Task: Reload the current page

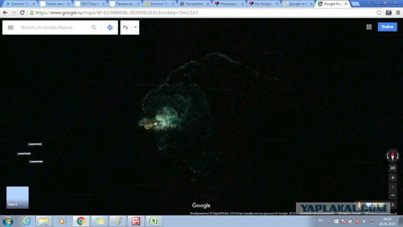Action: point(22,13)
